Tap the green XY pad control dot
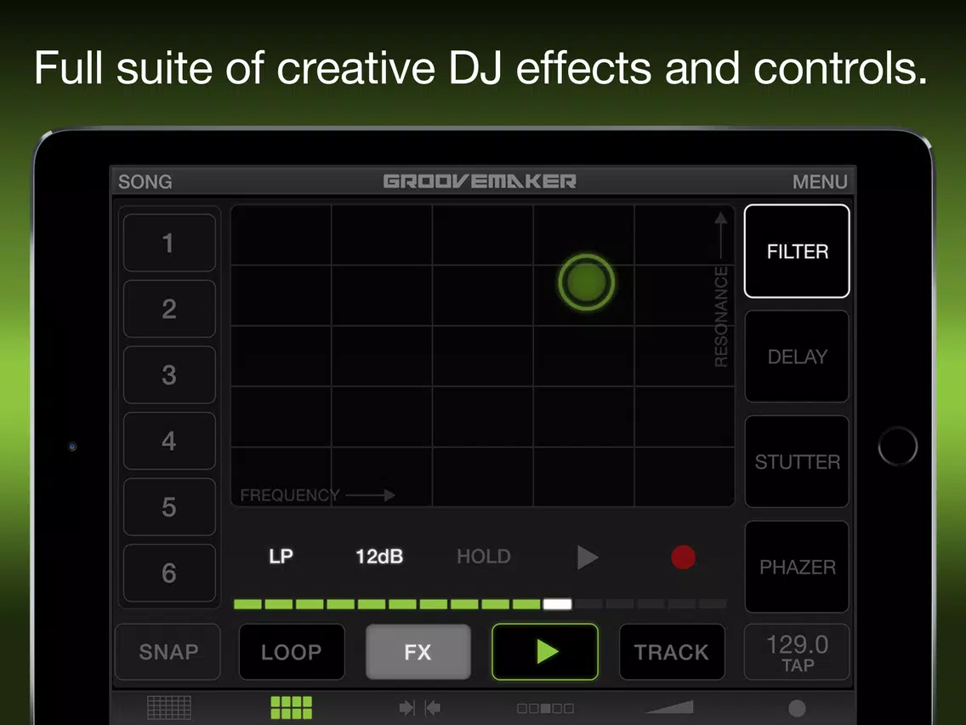966x725 pixels. [587, 283]
